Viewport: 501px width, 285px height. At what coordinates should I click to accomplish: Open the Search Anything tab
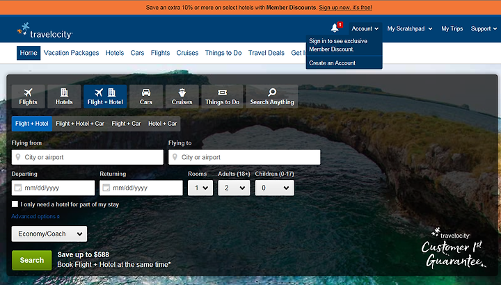point(272,97)
